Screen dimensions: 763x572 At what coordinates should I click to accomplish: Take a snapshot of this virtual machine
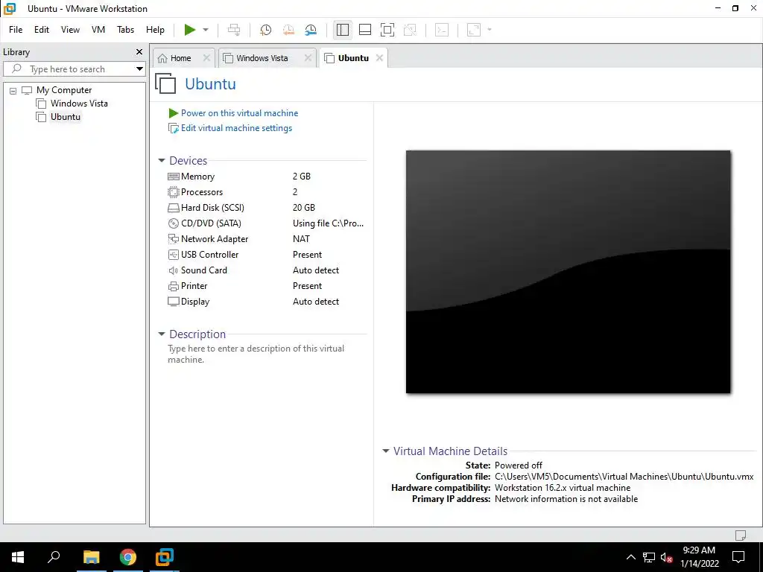[266, 30]
